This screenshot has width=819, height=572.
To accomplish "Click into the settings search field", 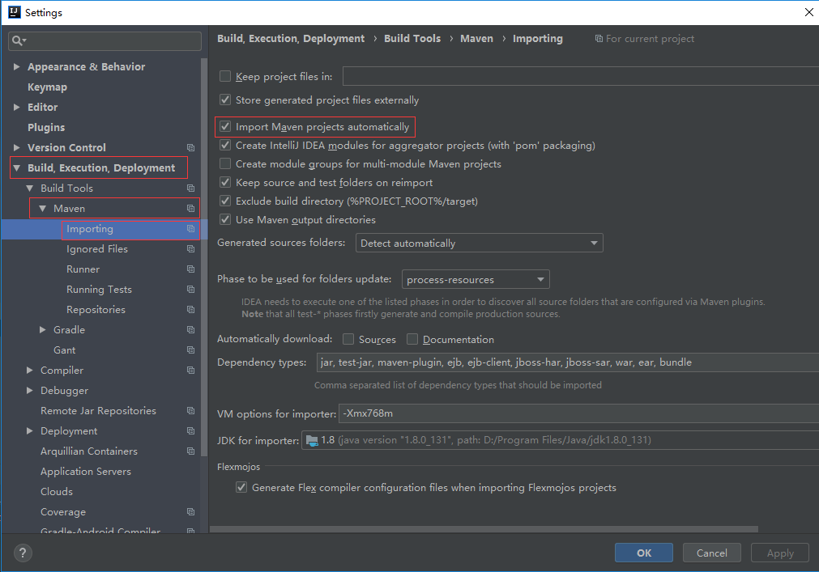I will pos(105,40).
